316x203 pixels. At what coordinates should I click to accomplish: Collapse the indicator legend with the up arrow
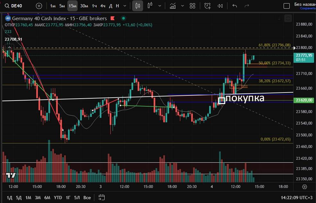point(9,47)
